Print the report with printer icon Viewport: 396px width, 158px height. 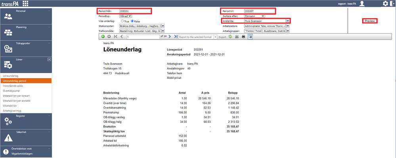243,36
